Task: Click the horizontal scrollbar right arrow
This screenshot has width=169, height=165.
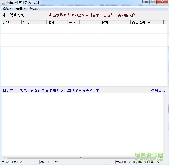Action: 161,157
